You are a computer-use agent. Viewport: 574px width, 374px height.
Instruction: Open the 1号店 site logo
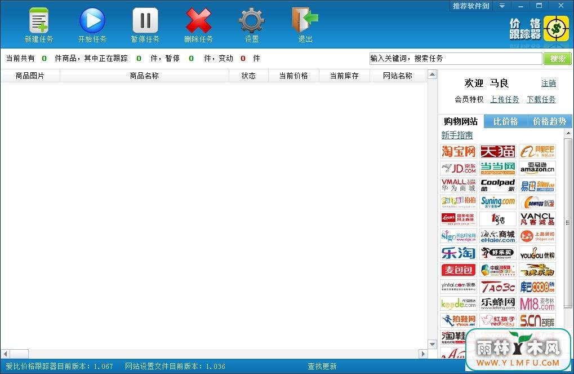[498, 219]
